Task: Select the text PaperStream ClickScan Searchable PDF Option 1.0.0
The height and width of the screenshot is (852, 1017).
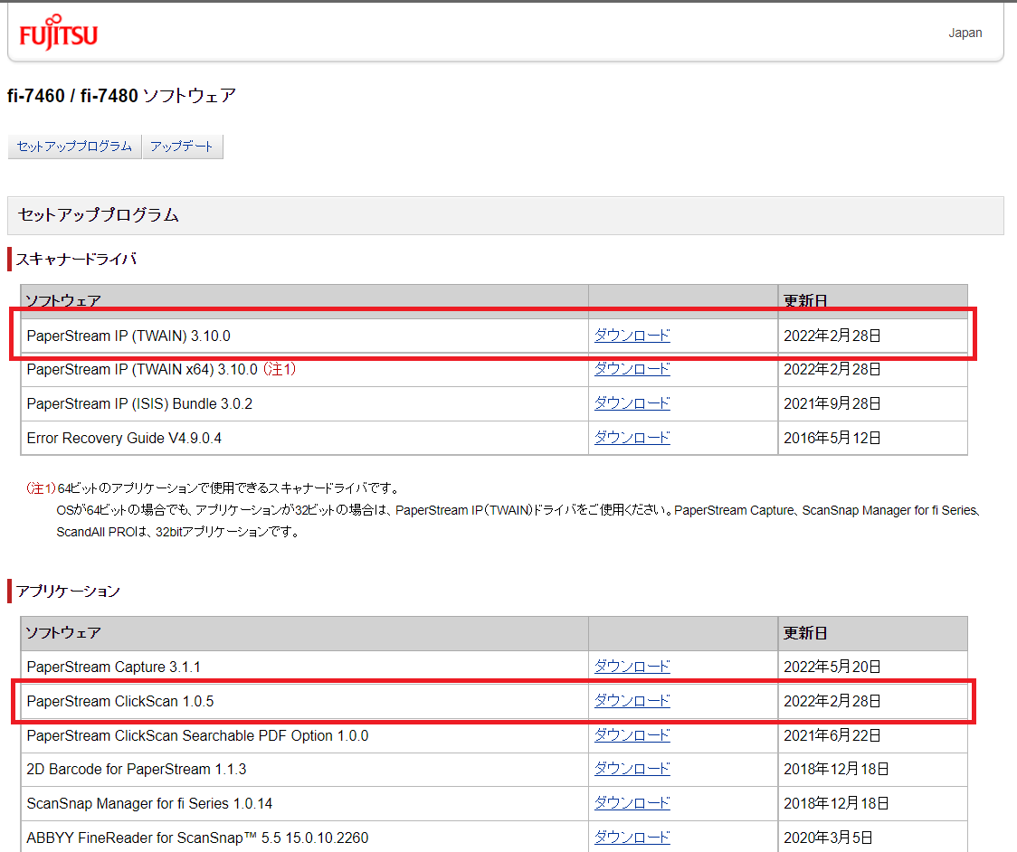Action: click(197, 736)
